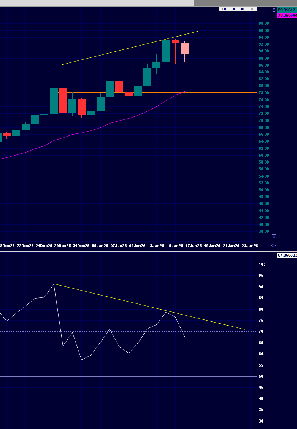
Task: Click the 24Dec25 date label
Action: 44,246
